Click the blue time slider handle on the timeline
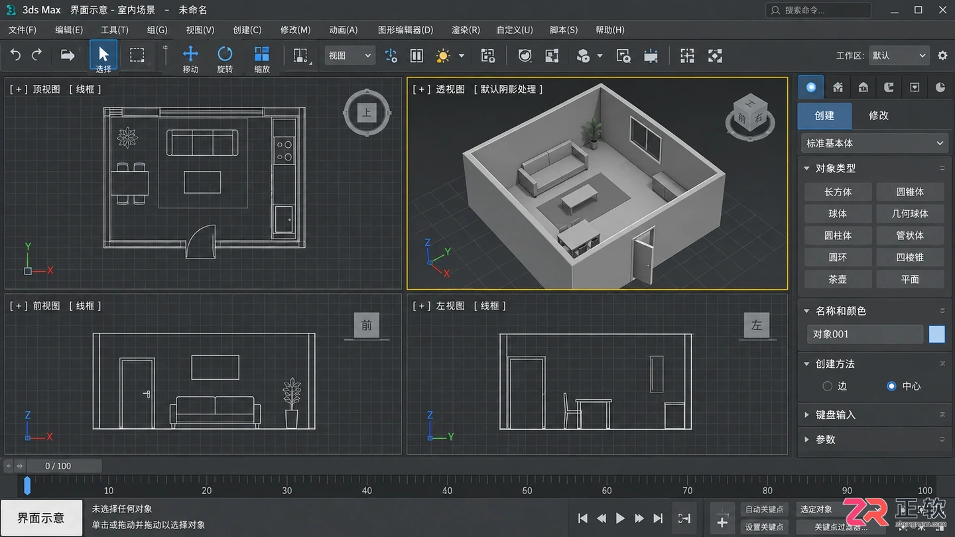955x537 pixels. point(27,485)
